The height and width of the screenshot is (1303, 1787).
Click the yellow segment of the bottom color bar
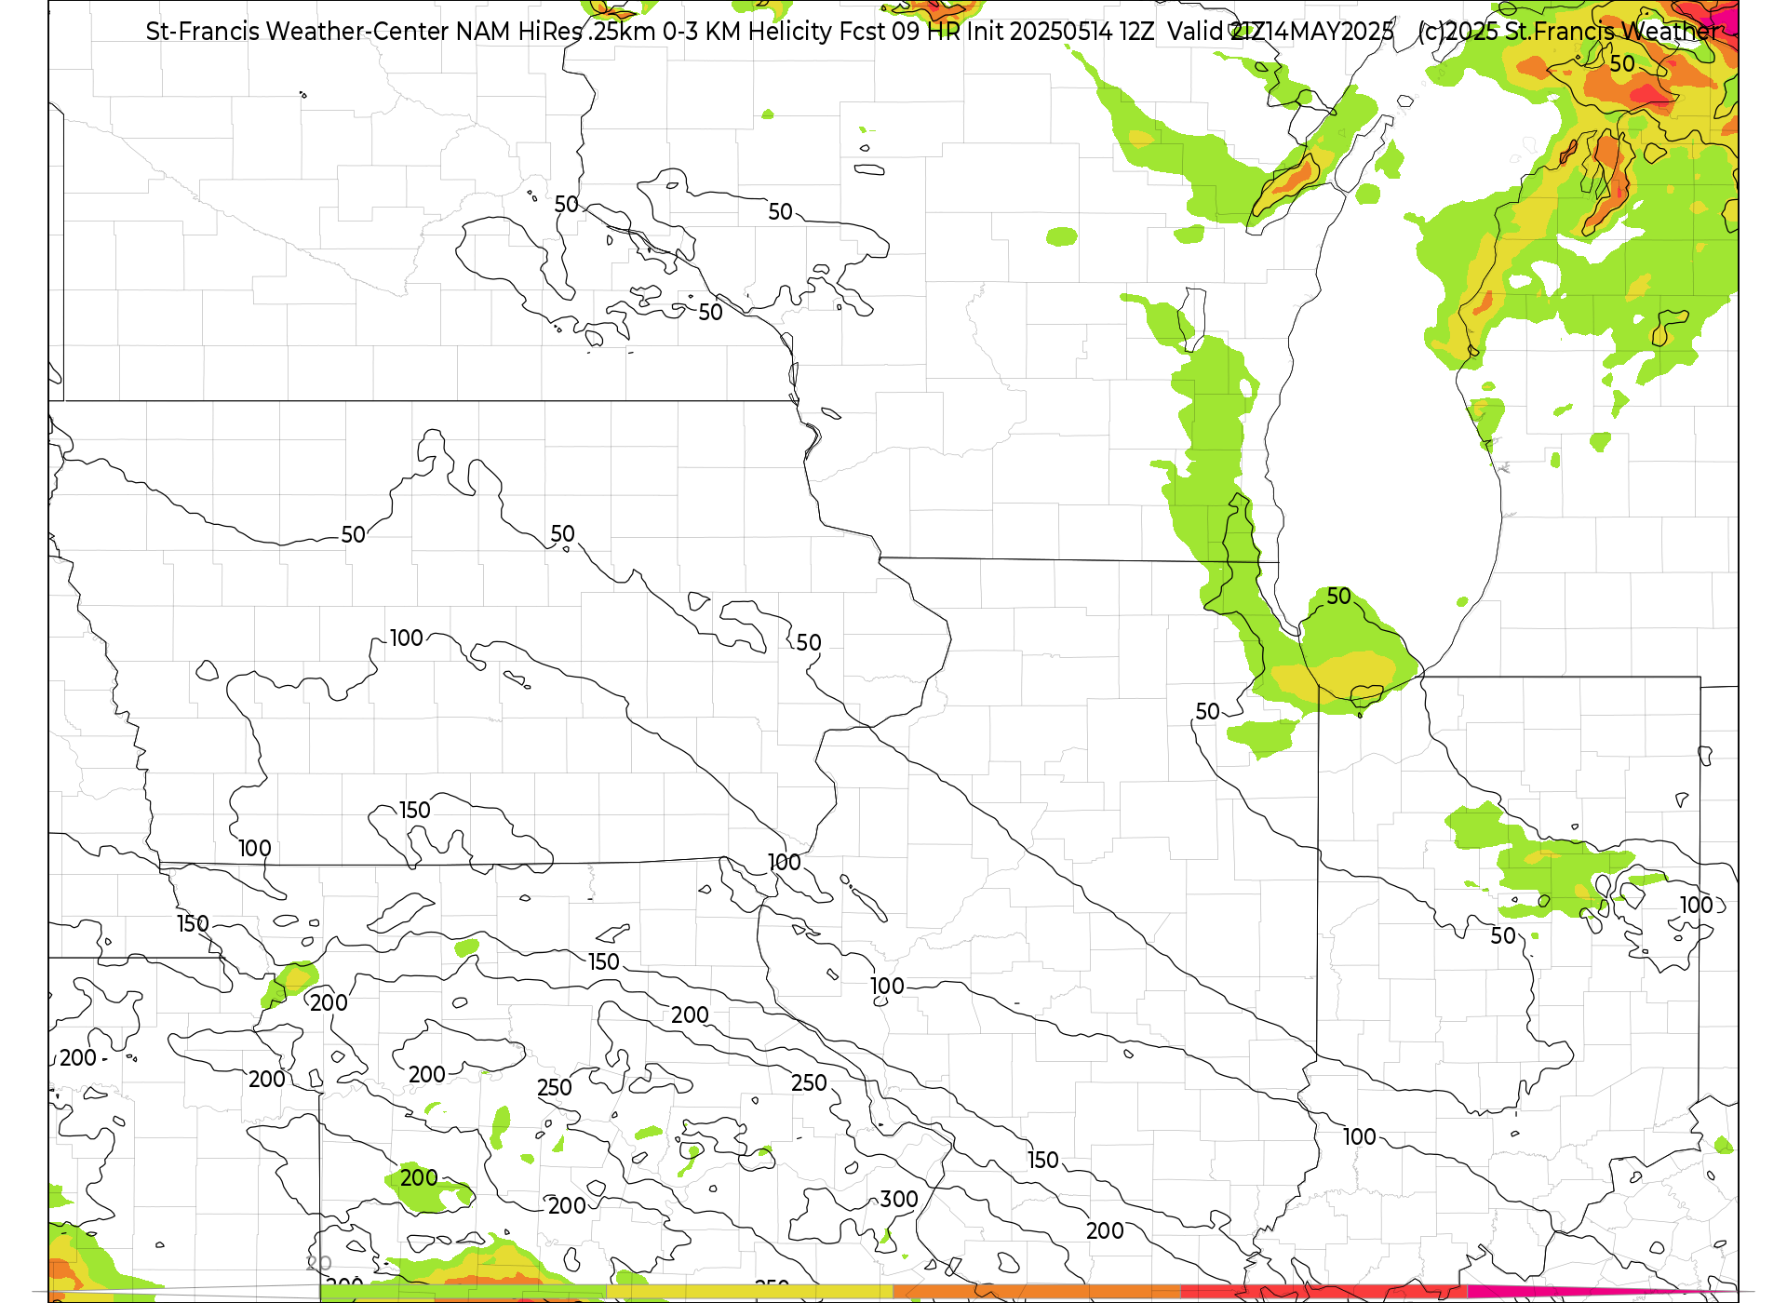click(749, 1293)
